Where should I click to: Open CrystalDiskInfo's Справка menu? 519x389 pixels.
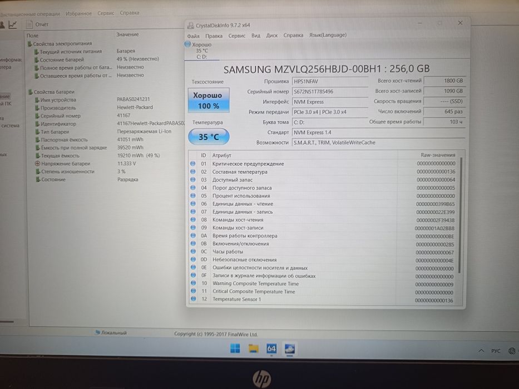tap(293, 35)
